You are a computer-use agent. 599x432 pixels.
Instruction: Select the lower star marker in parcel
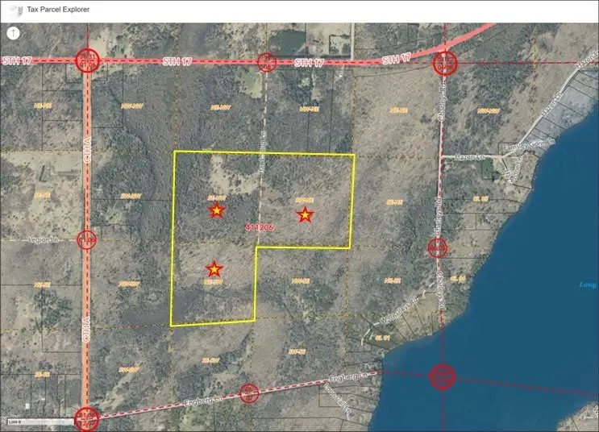[214, 268]
